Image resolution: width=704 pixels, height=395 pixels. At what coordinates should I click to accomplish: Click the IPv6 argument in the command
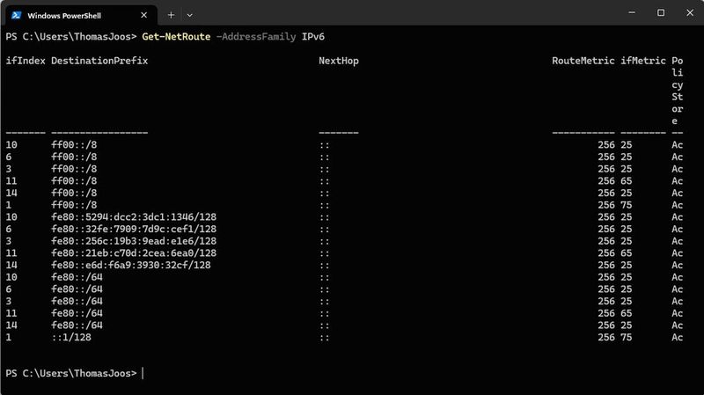click(x=313, y=36)
